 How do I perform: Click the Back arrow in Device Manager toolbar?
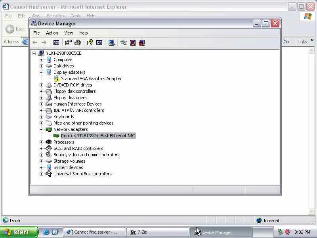pos(35,42)
